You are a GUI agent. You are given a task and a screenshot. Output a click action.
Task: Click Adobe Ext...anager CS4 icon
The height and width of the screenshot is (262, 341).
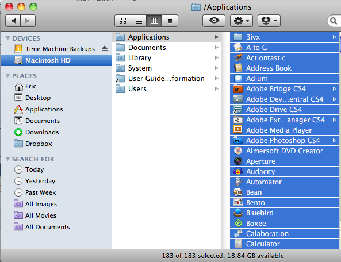pos(238,120)
